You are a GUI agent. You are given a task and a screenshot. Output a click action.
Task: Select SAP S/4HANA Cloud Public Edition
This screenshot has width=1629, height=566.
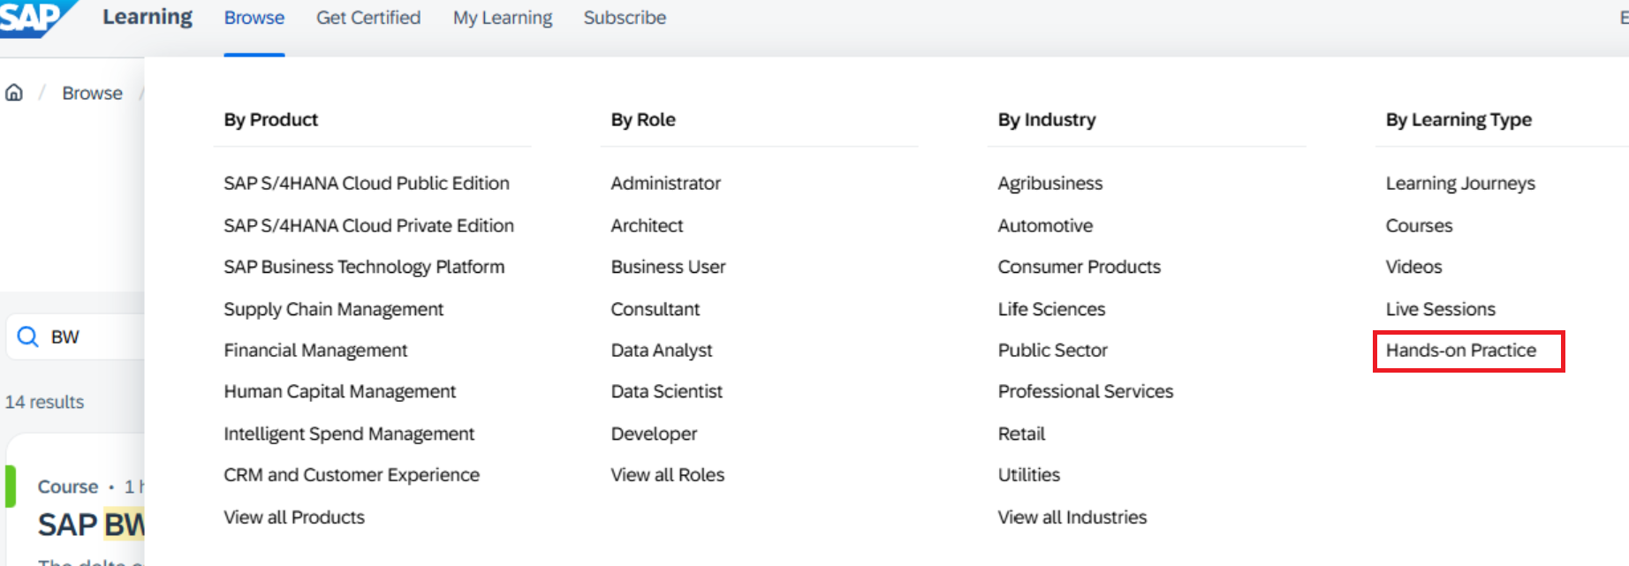(367, 183)
